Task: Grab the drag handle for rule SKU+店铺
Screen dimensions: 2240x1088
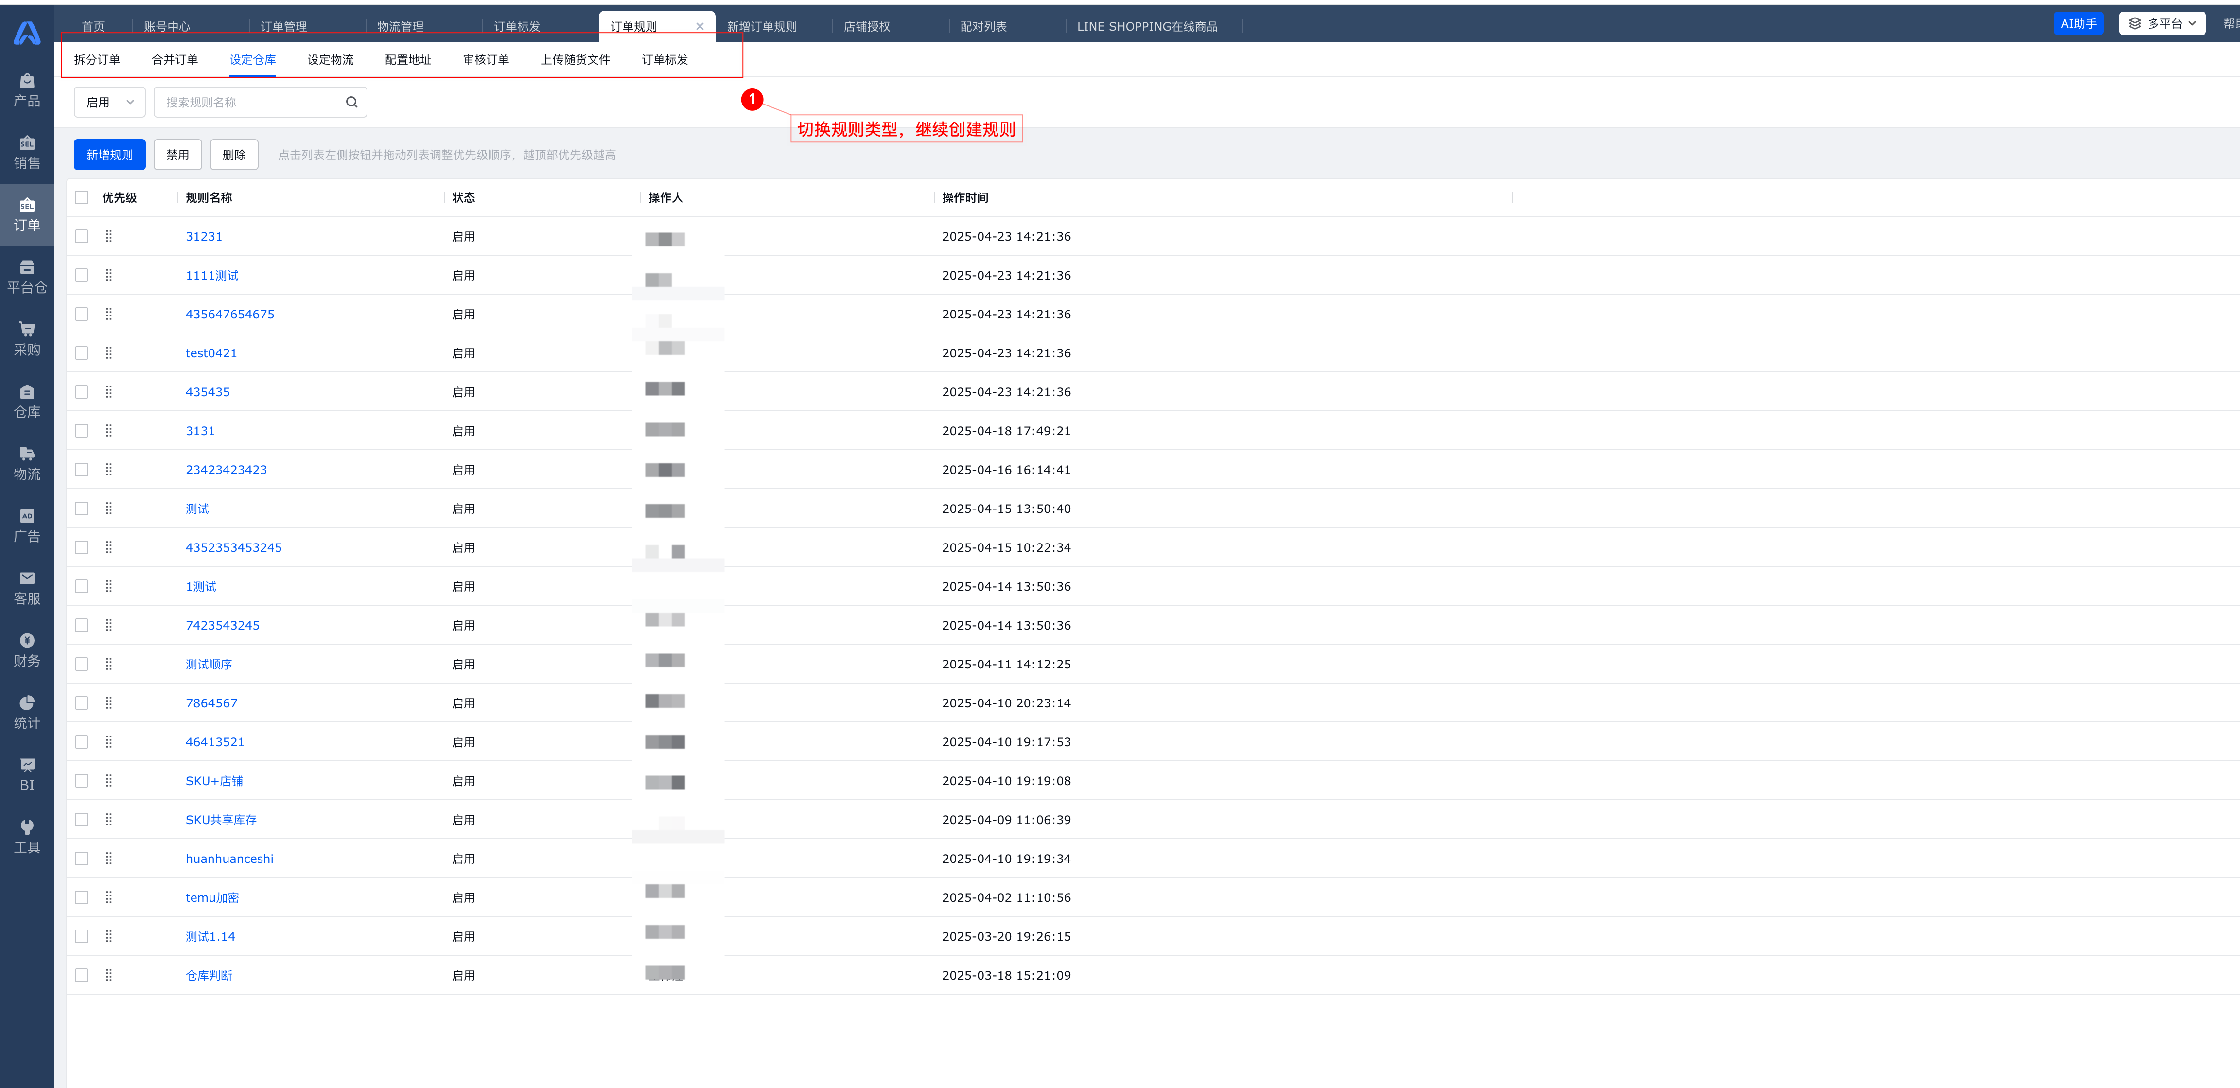Action: (109, 781)
